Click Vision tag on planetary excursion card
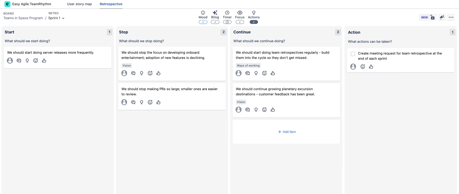The height and width of the screenshot is (194, 459). pyautogui.click(x=241, y=102)
